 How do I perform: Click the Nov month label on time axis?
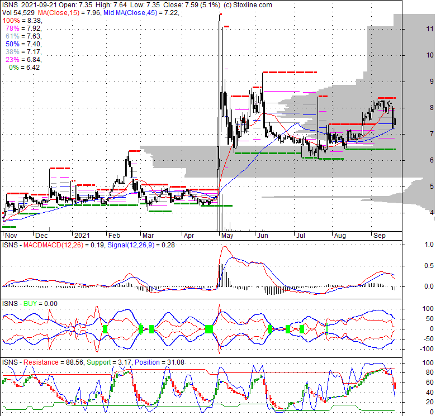(x=11, y=236)
